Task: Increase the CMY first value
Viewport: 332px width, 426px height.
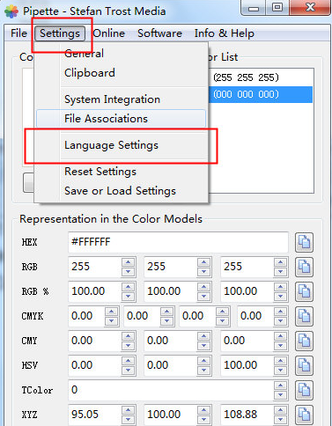Action: (129, 336)
